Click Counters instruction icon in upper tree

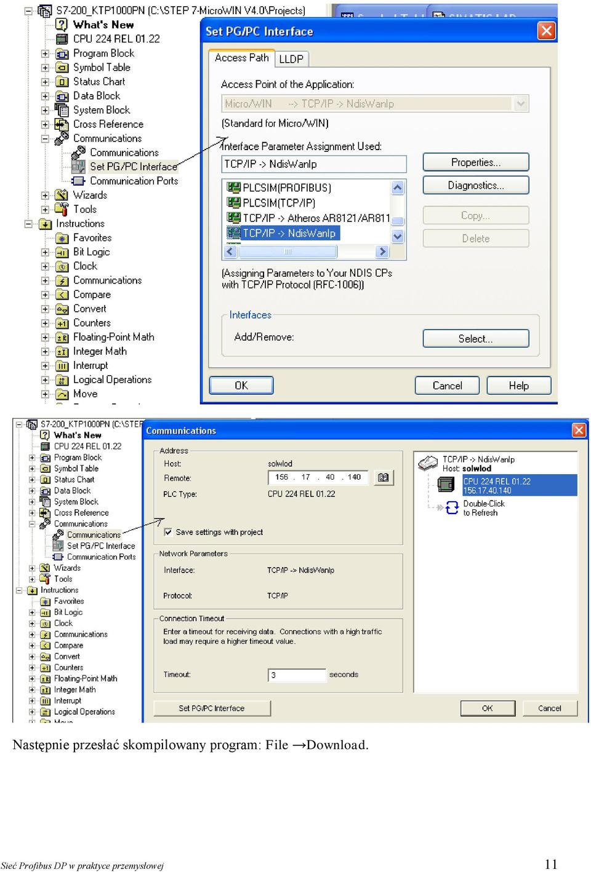point(62,323)
